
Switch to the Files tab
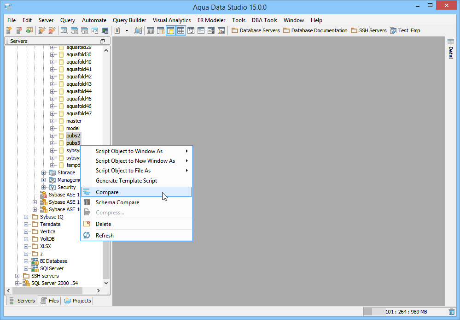click(x=50, y=301)
